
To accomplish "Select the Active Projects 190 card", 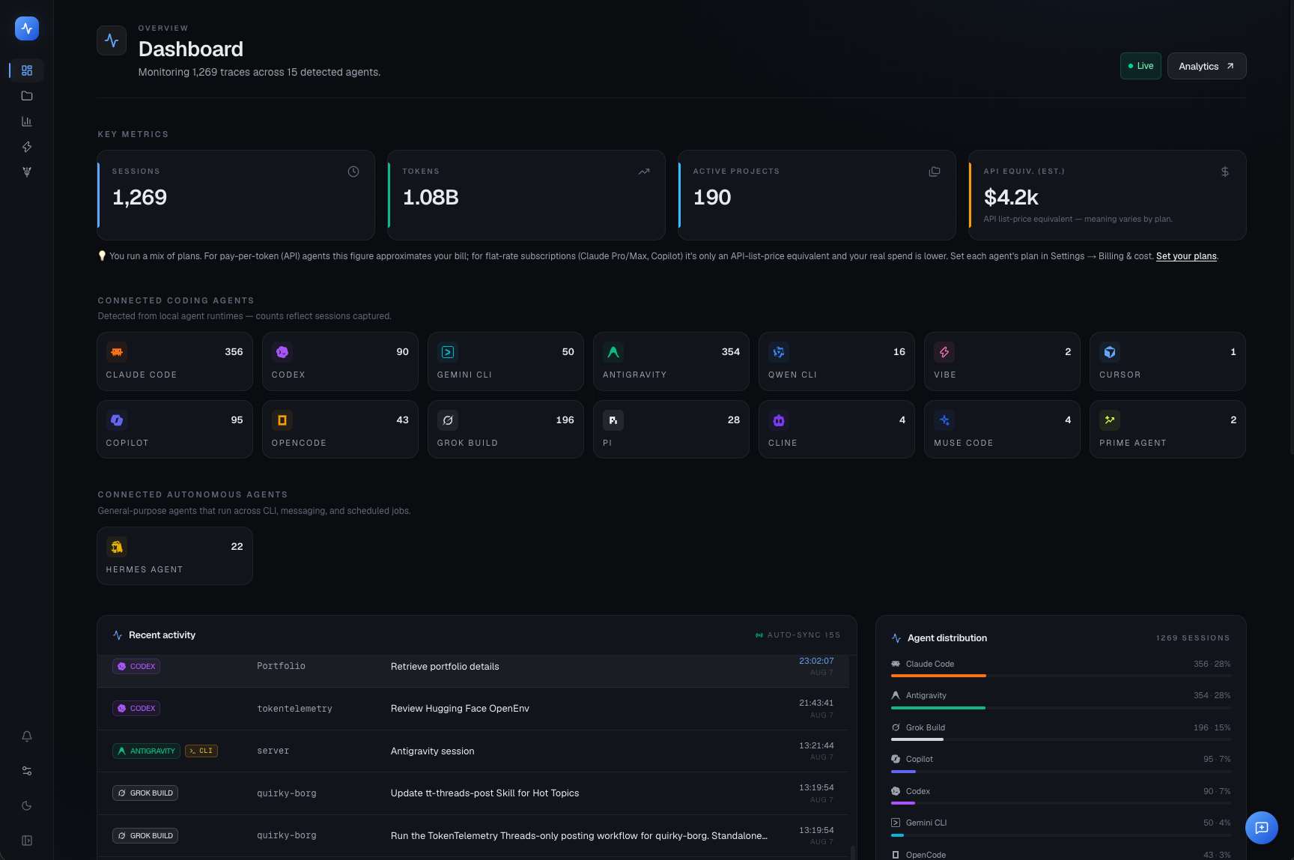I will point(817,196).
